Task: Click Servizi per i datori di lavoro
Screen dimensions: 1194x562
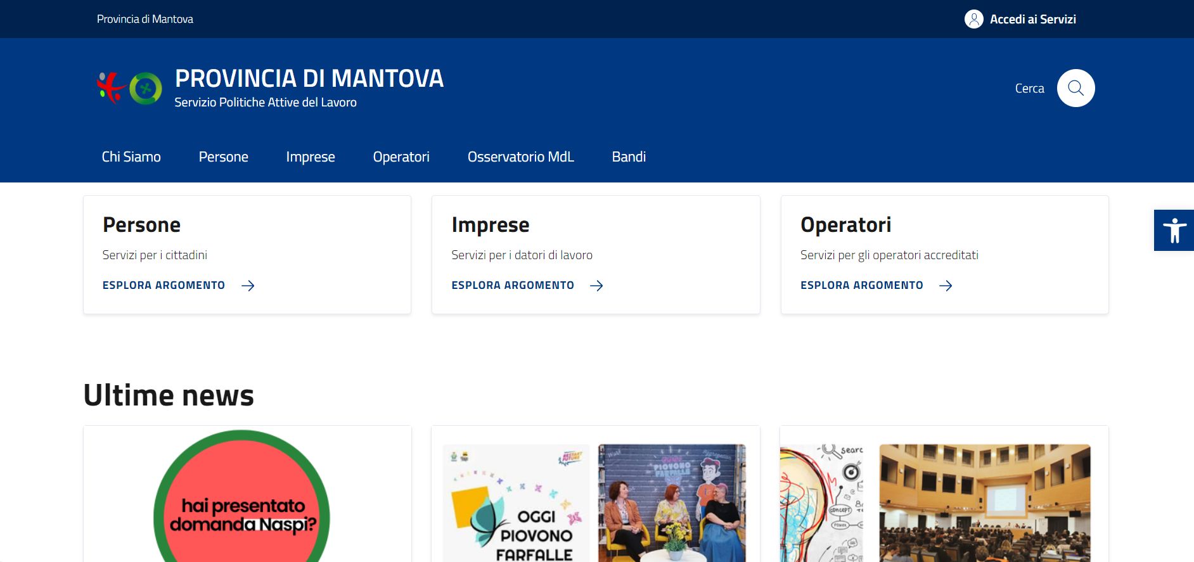Action: 522,255
